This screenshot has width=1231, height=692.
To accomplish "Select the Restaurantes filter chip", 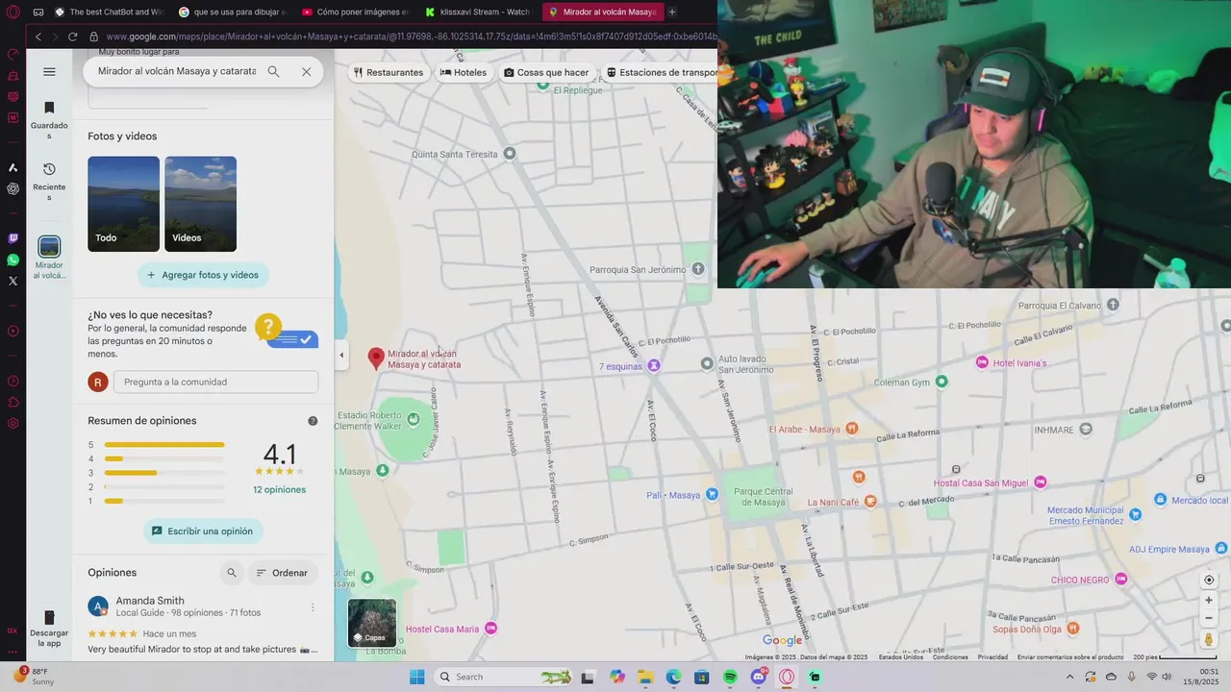I will [389, 72].
